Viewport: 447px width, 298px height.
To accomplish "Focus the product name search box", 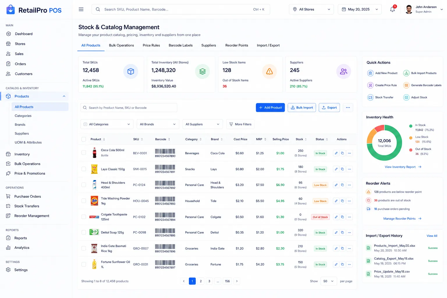I will click(x=129, y=108).
